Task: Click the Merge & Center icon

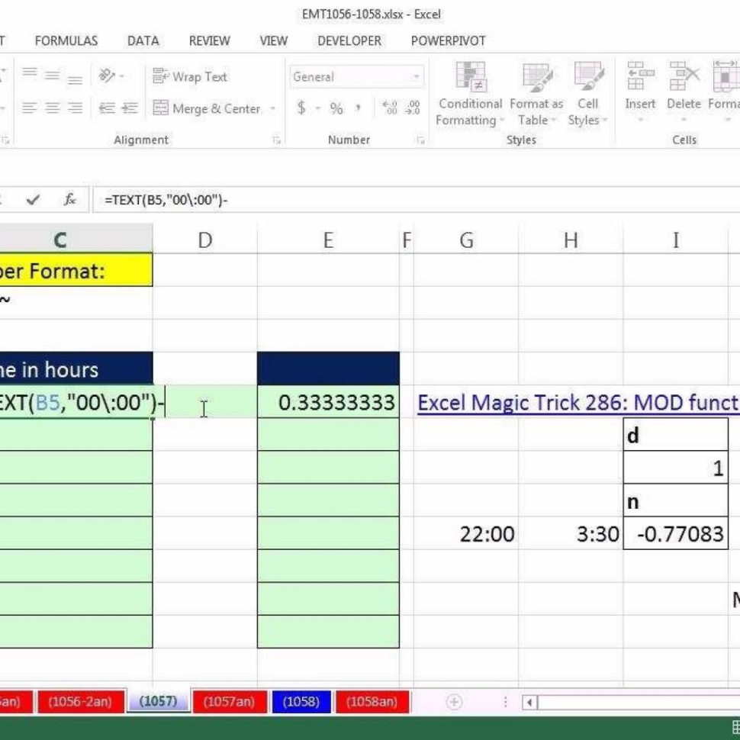Action: pyautogui.click(x=162, y=108)
